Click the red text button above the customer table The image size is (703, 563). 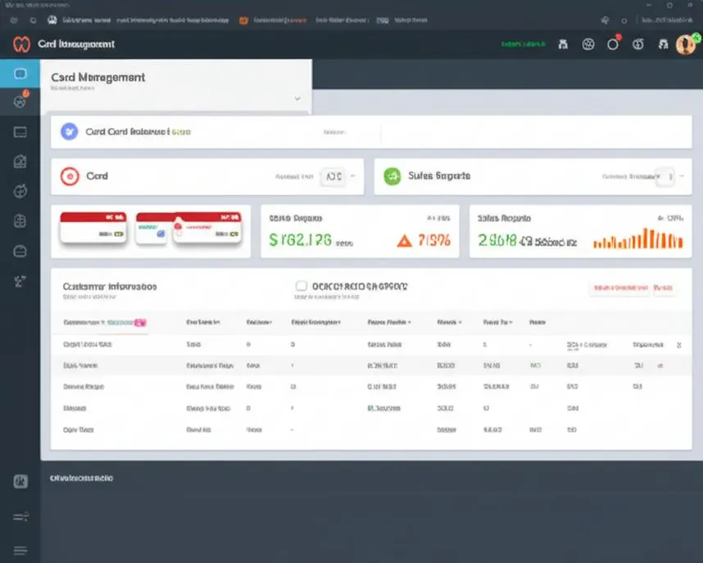point(620,288)
